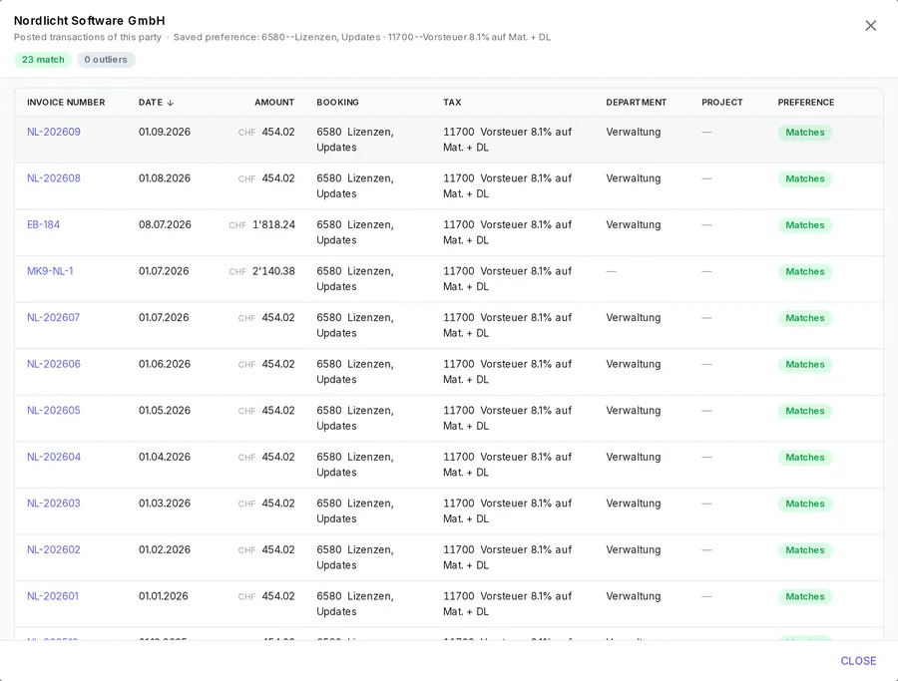
Task: Click the Nordlicht Software GmbH title
Action: coord(90,21)
